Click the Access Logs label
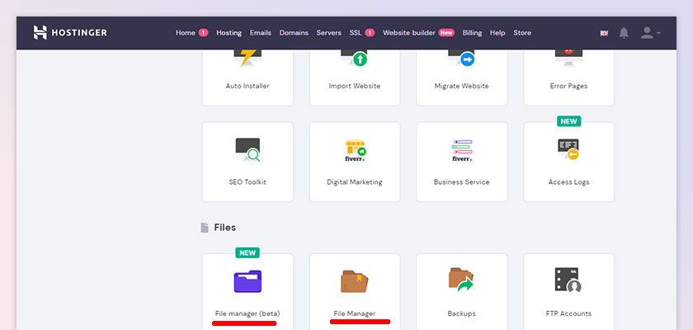Screen dimensions: 693x330 pos(568,182)
